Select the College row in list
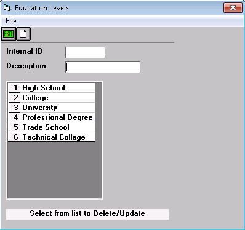This screenshot has width=245, height=230. point(57,98)
